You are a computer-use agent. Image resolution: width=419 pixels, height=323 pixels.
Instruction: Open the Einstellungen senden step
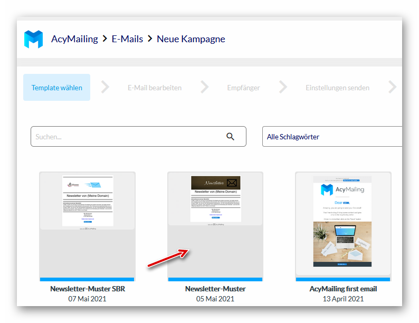point(337,88)
